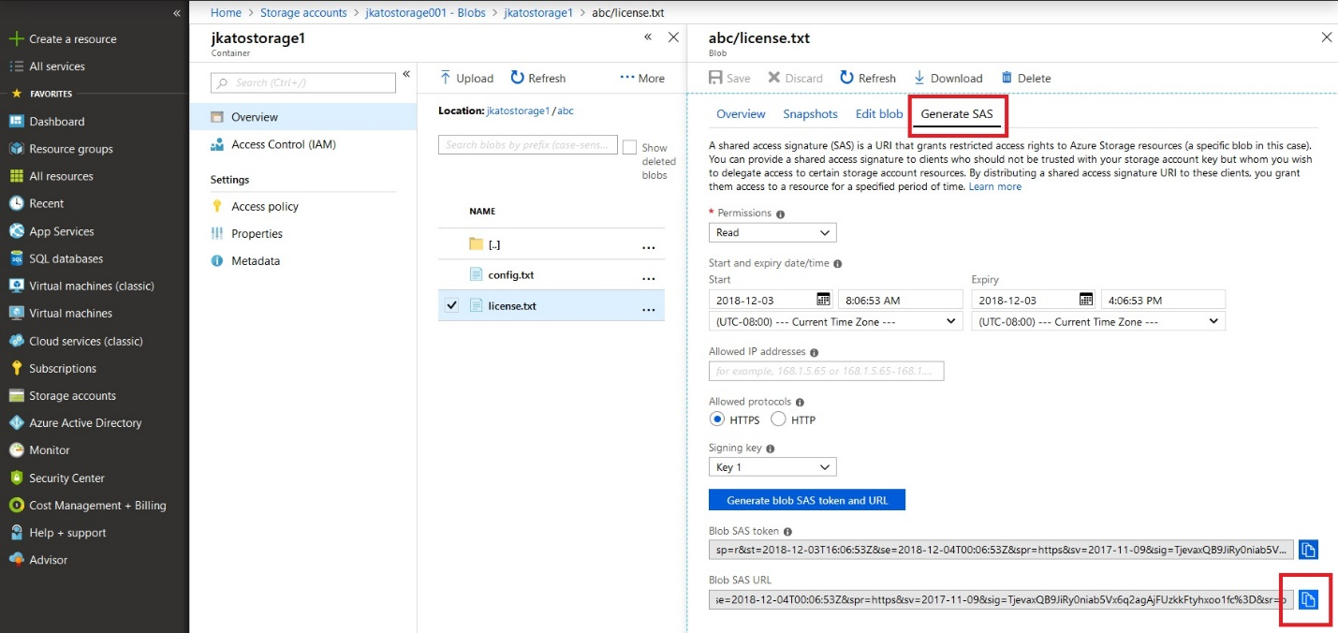Open SQL databases icon
This screenshot has height=633, width=1338.
click(16, 258)
